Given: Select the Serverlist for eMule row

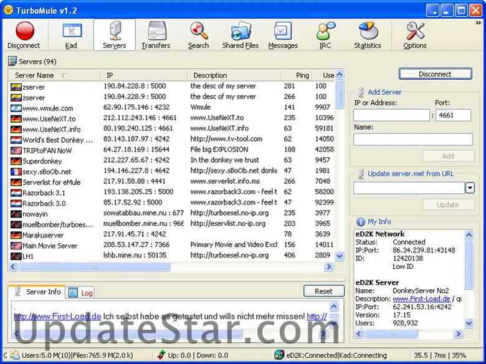Looking at the screenshot, I should point(172,182).
